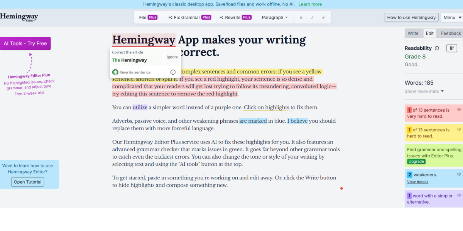The width and height of the screenshot is (463, 231).
Task: Switch to the Write tab
Action: [x=413, y=33]
